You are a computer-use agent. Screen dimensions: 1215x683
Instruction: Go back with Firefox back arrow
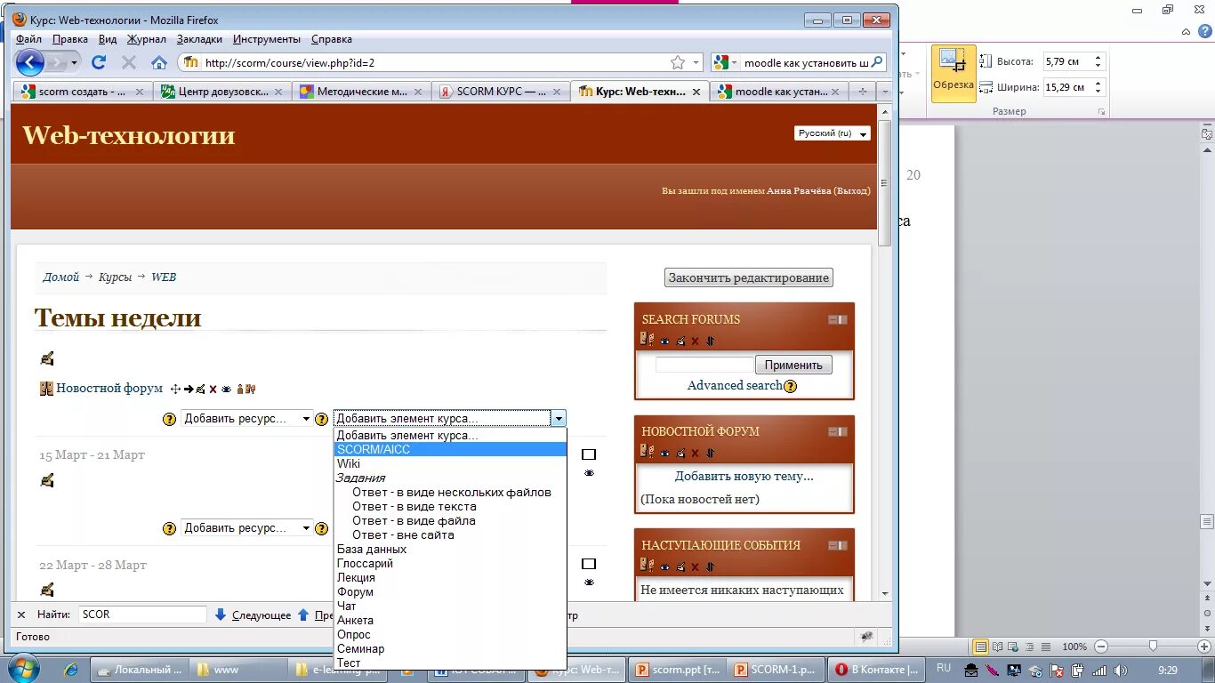click(30, 62)
